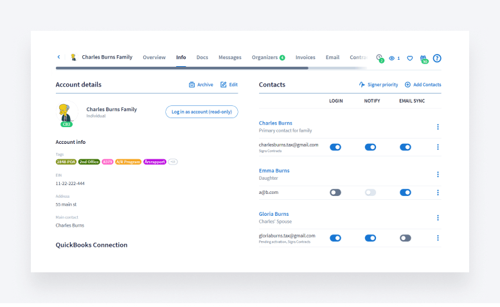The image size is (500, 307).
Task: Click the back arrow beside account name
Action: (x=59, y=57)
